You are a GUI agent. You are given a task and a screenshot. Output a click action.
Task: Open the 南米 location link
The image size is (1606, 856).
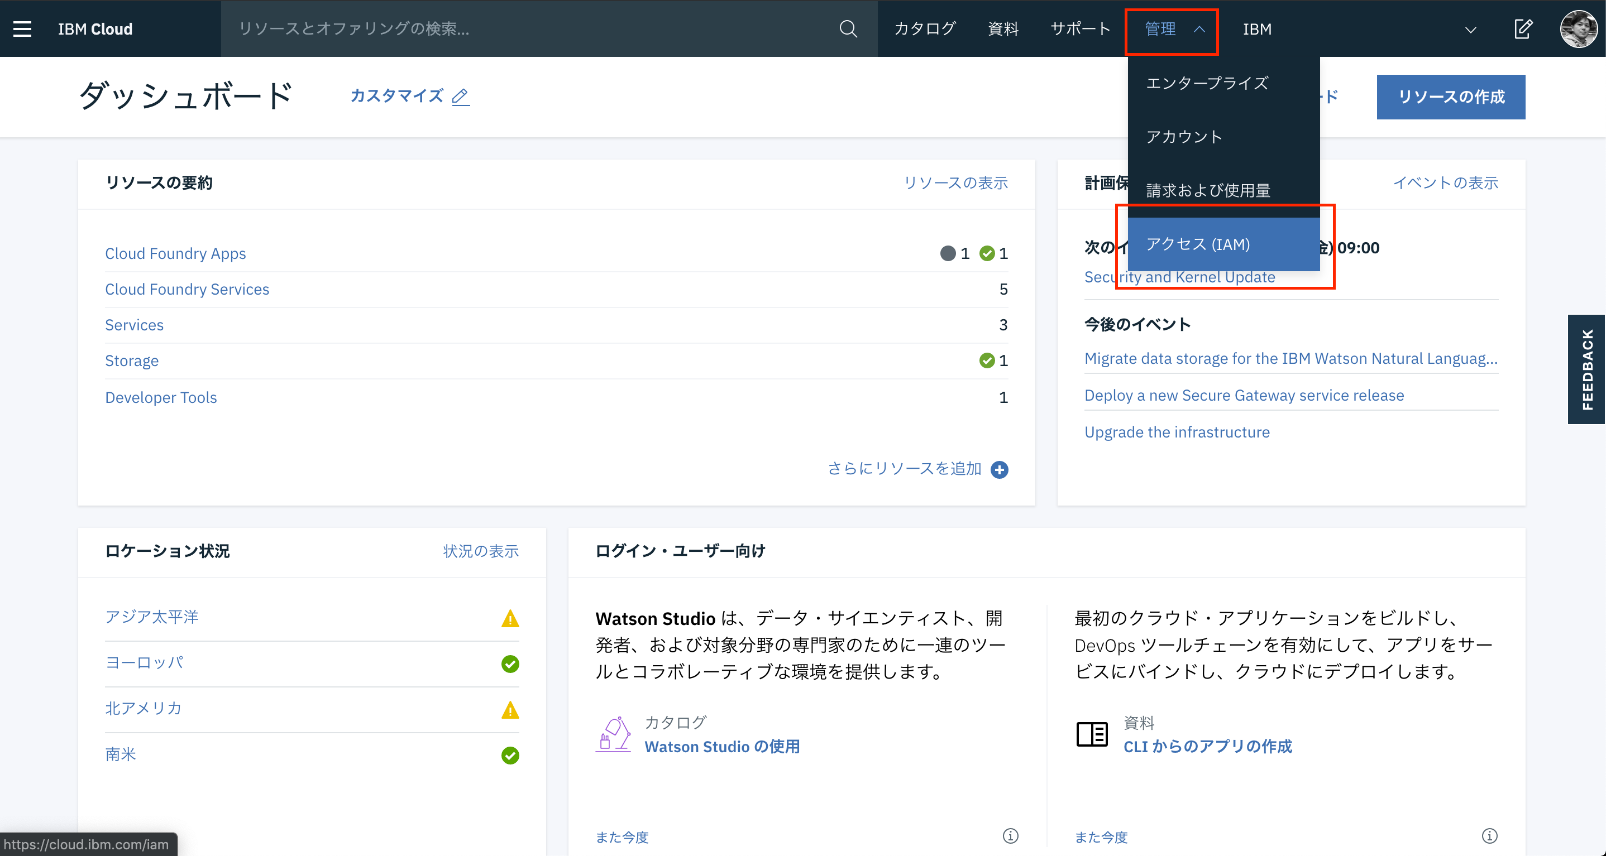click(x=120, y=754)
